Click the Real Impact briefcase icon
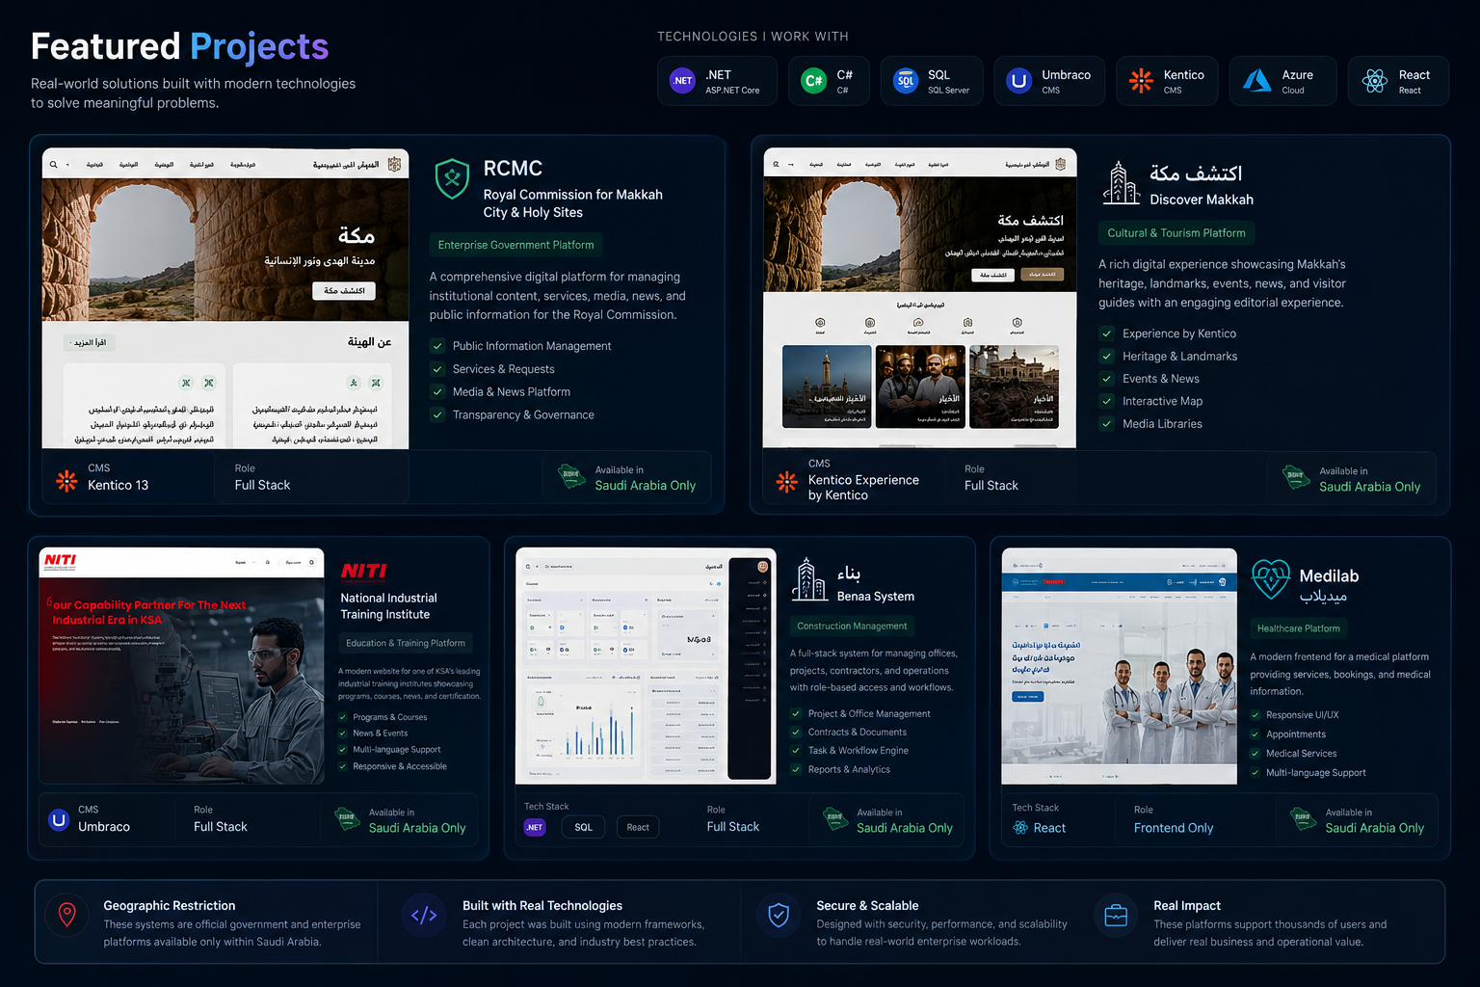The image size is (1480, 987). pyautogui.click(x=1116, y=916)
